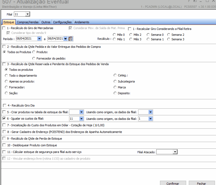Image resolution: width=216 pixels, height=185 pixels.
Task: Select the Mês 2 radio option
Action: click(131, 35)
